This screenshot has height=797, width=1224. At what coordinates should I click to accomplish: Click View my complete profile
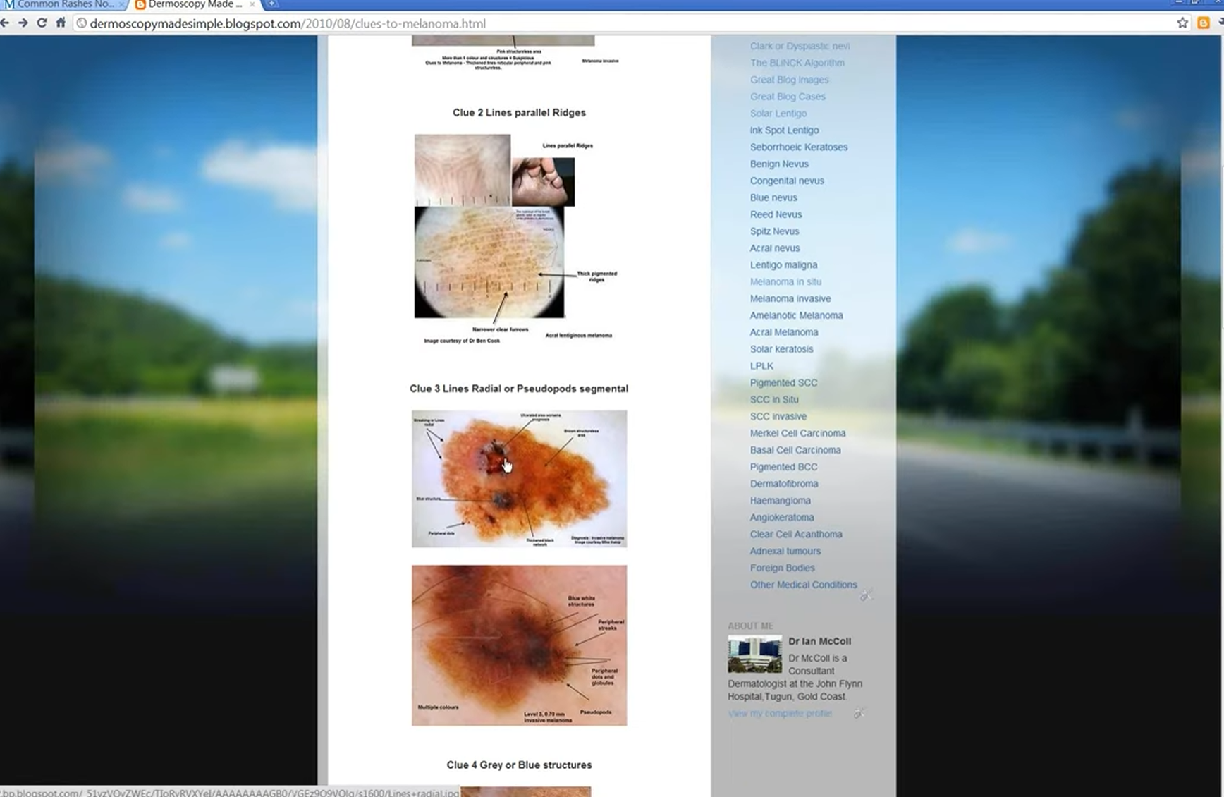779,713
